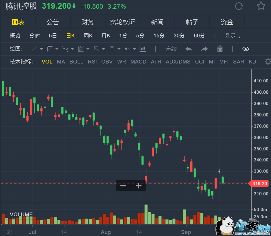Screen dimensions: 271x236
Task: Toggle drawing visibility with the eye icon
Action: click(x=245, y=49)
